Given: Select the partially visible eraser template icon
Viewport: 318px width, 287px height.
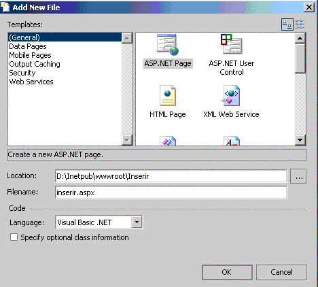Looking at the screenshot, I should point(168,141).
